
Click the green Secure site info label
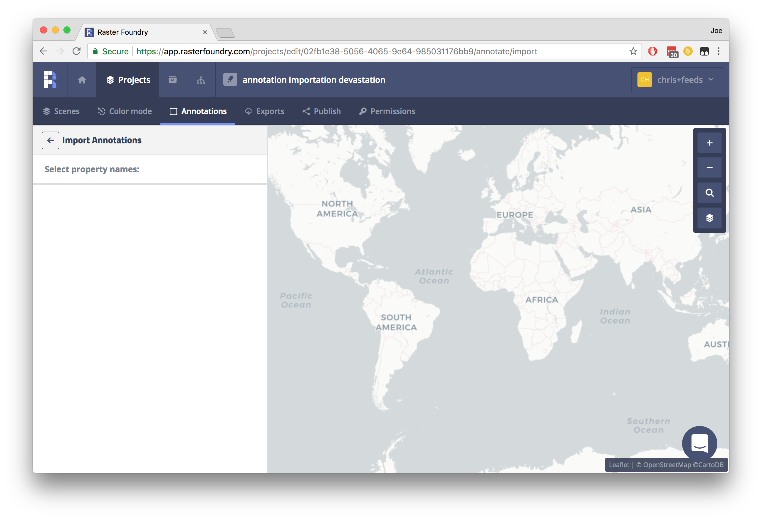pos(111,51)
